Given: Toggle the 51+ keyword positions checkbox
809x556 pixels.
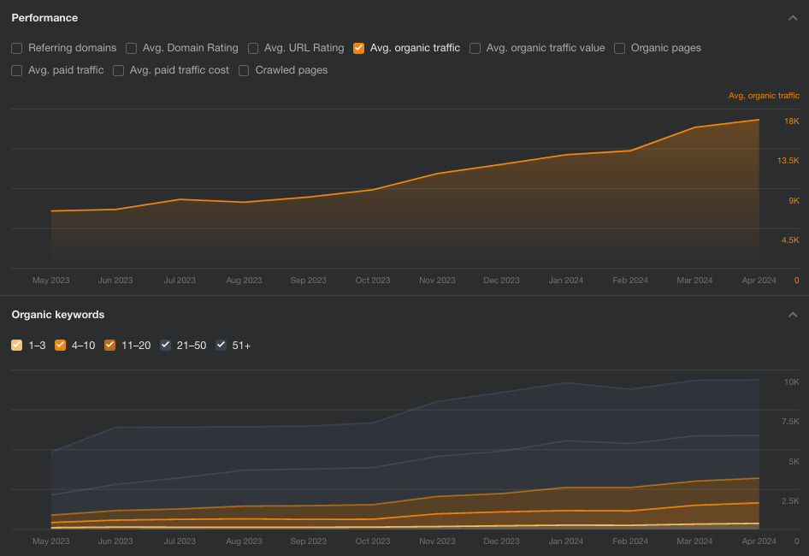Looking at the screenshot, I should pos(221,346).
